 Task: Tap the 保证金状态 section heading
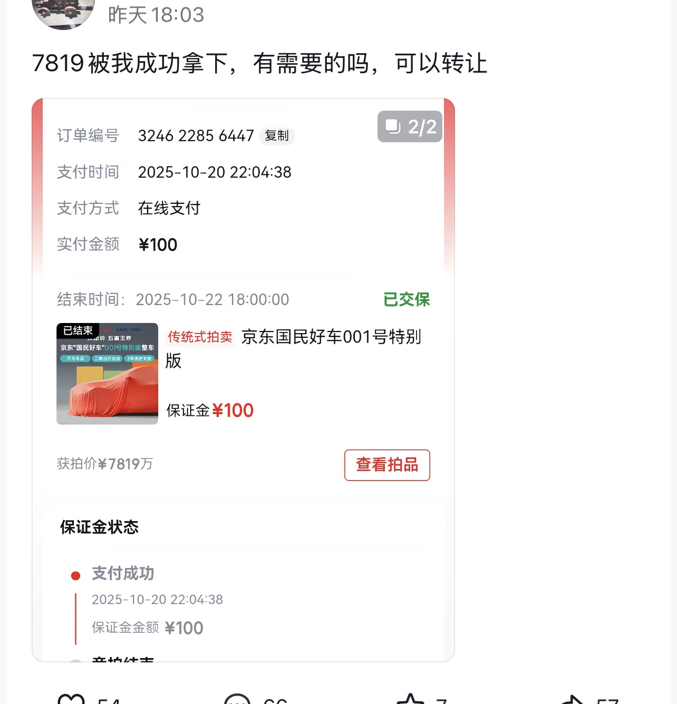(x=99, y=527)
